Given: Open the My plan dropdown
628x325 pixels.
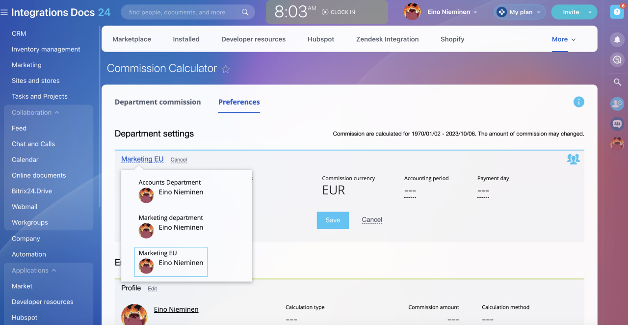Looking at the screenshot, I should pyautogui.click(x=520, y=12).
